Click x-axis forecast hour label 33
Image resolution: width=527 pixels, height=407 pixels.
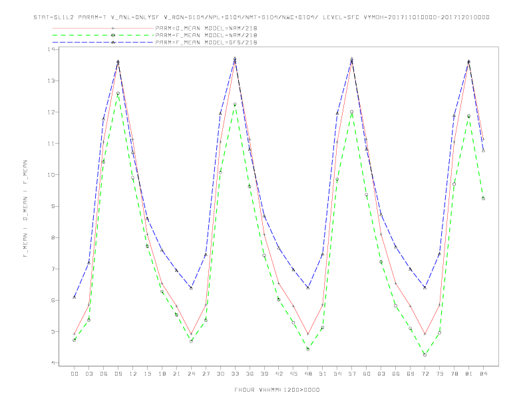coord(235,374)
